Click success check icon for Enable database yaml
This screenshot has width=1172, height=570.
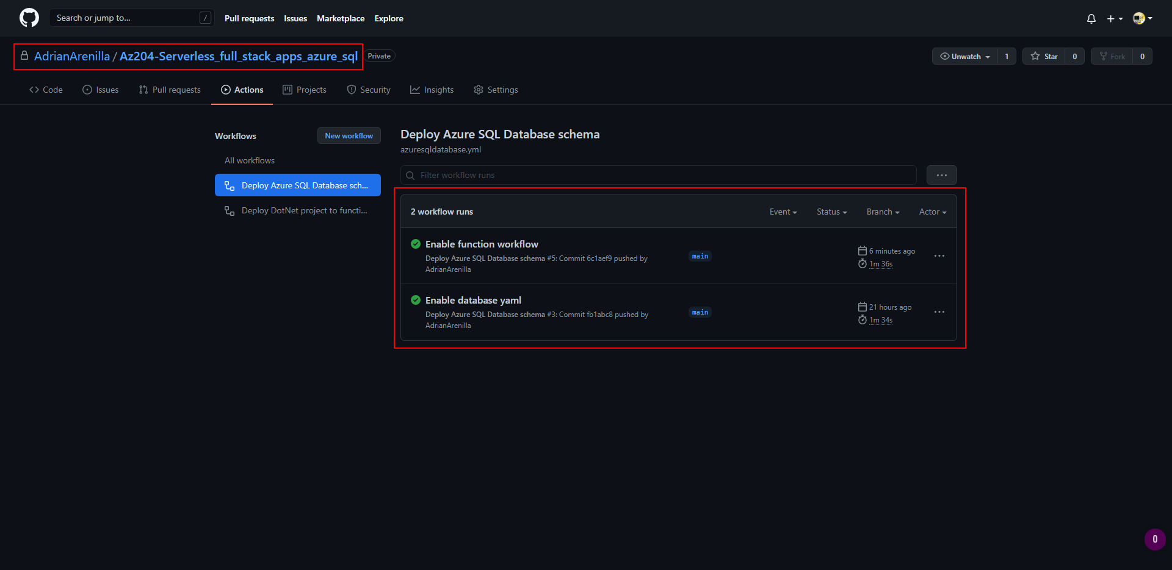[416, 300]
